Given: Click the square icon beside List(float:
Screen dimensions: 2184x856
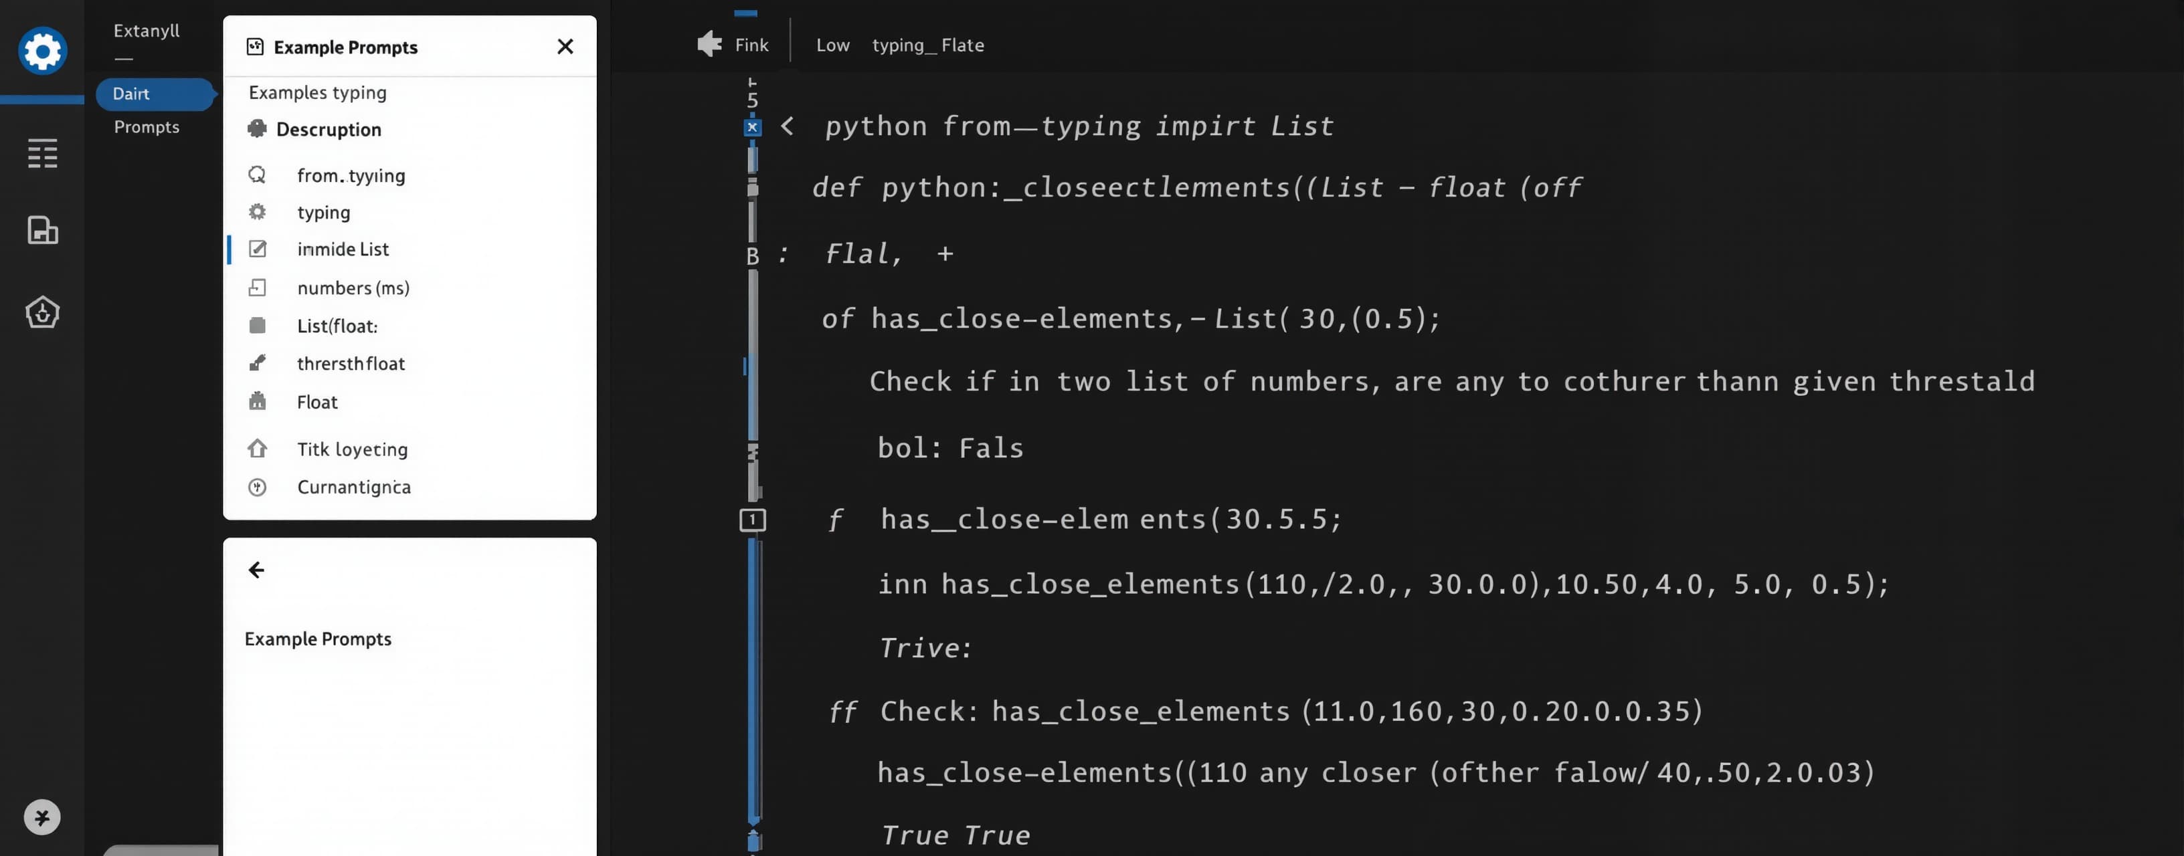Looking at the screenshot, I should point(257,326).
